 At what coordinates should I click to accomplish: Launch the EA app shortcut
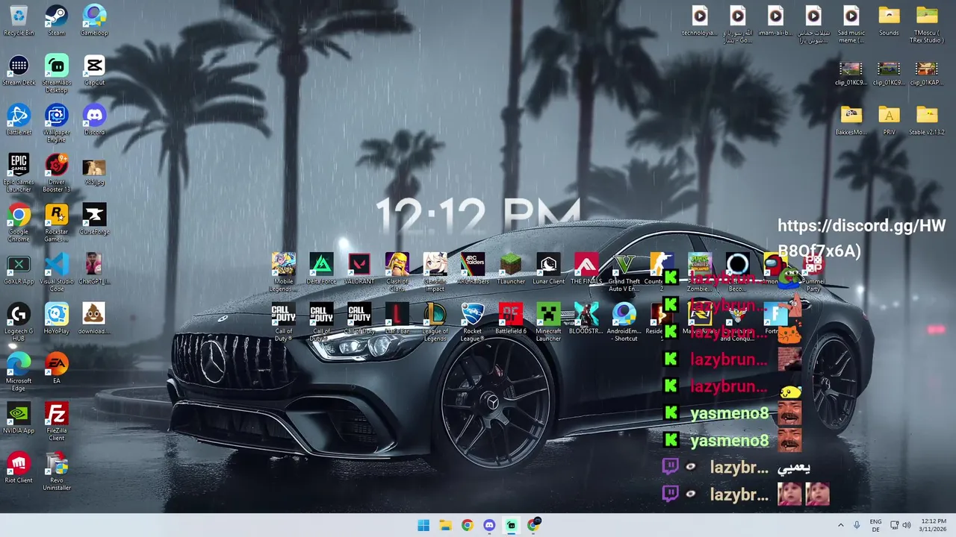click(x=56, y=368)
